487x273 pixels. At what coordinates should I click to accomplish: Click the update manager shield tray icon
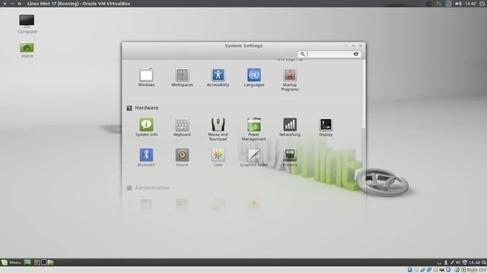(465, 262)
